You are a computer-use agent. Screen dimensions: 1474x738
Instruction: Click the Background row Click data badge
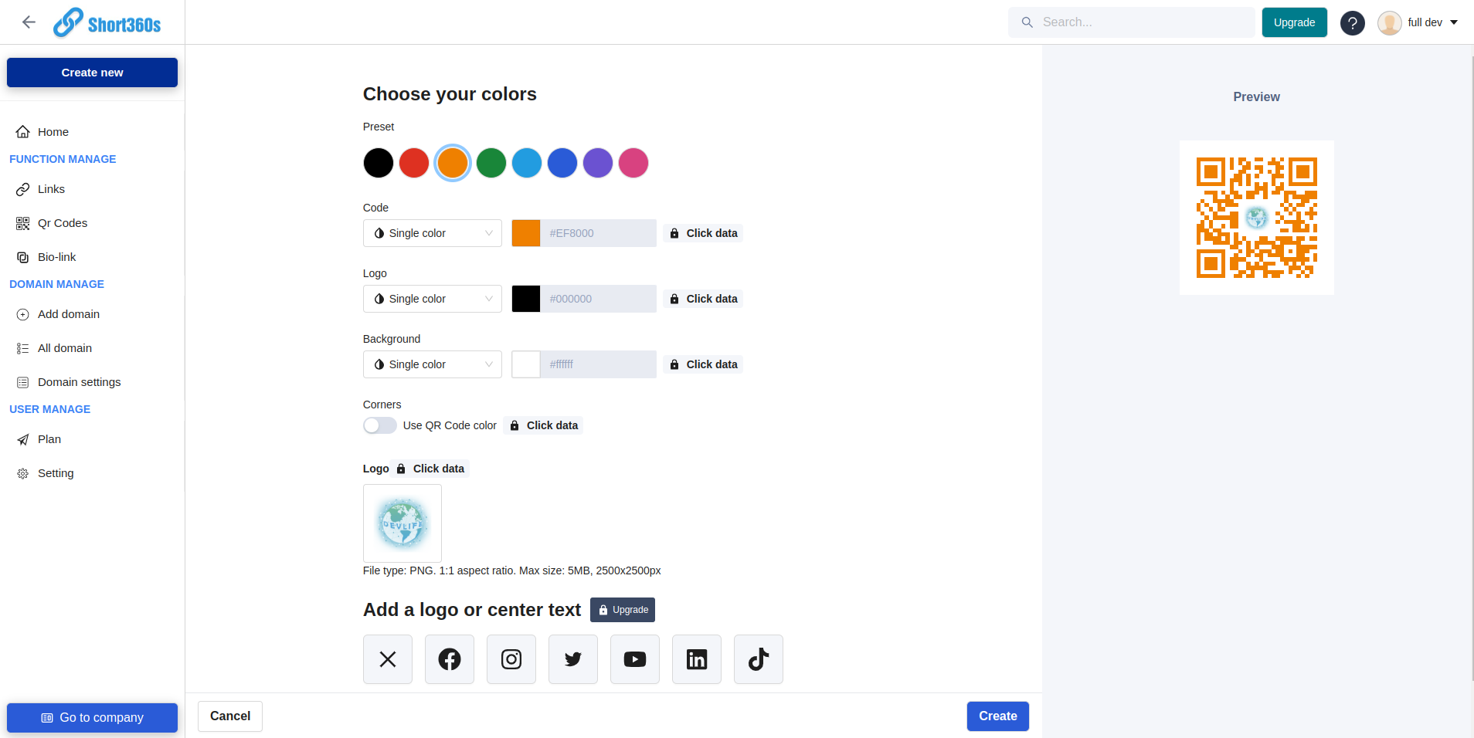point(703,364)
